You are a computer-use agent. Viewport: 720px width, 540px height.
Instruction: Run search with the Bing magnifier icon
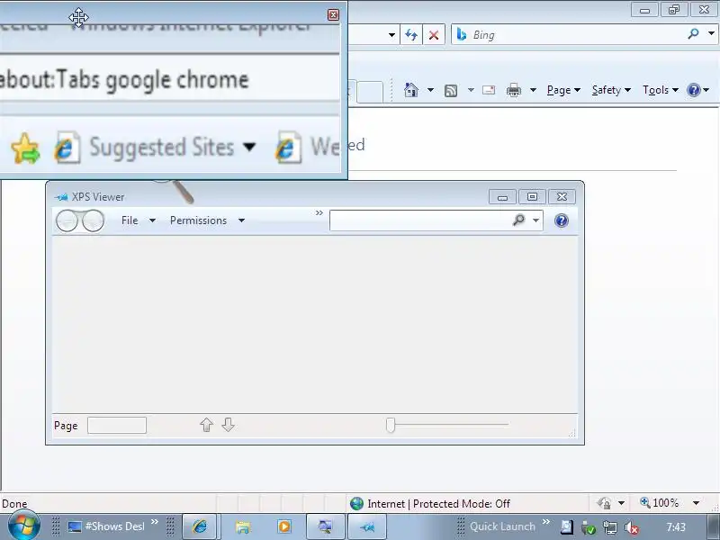pos(693,33)
